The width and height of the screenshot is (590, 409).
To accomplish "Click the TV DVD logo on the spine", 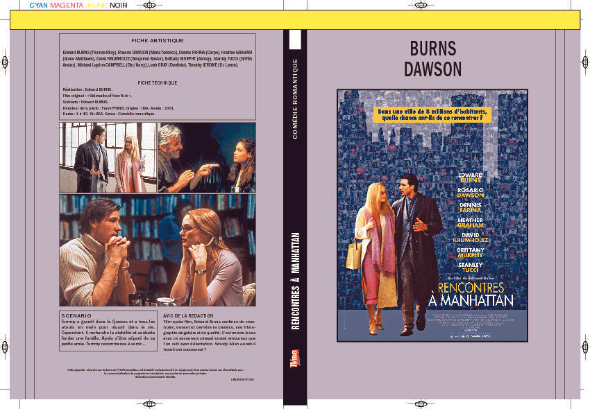I will tap(295, 358).
